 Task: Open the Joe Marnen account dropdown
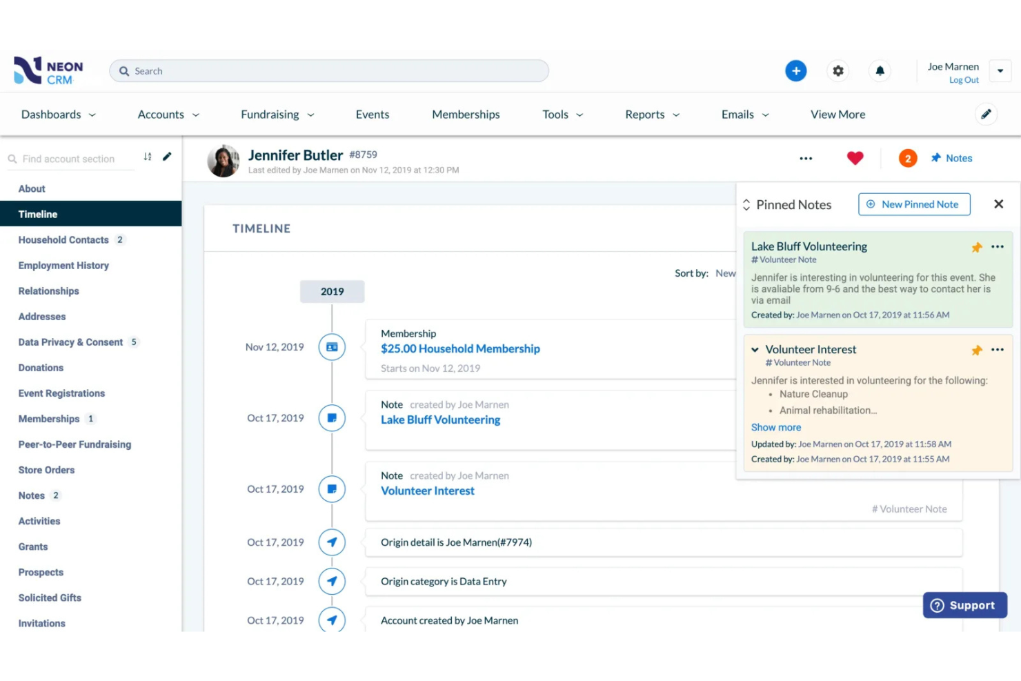tap(1000, 70)
